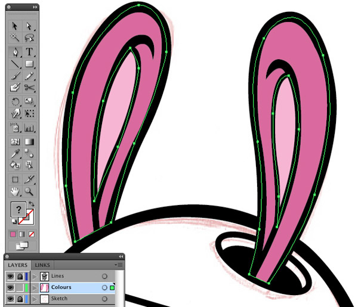Click the Lines layer thumbnail
Screen dimensions: 358x307
[x=45, y=277]
